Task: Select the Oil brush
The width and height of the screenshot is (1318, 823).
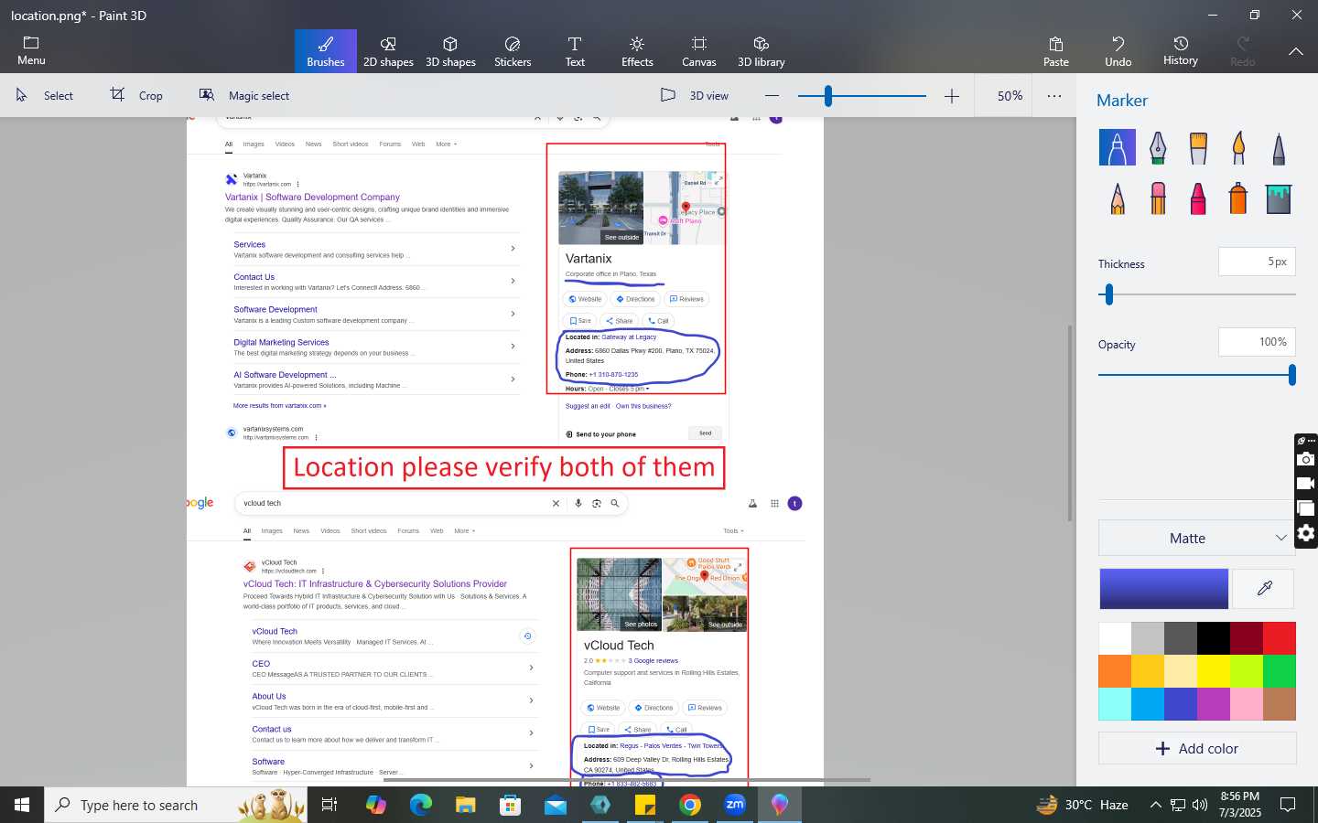Action: [x=1198, y=147]
